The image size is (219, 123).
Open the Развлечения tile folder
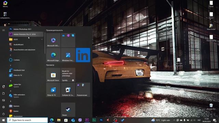(x=83, y=90)
